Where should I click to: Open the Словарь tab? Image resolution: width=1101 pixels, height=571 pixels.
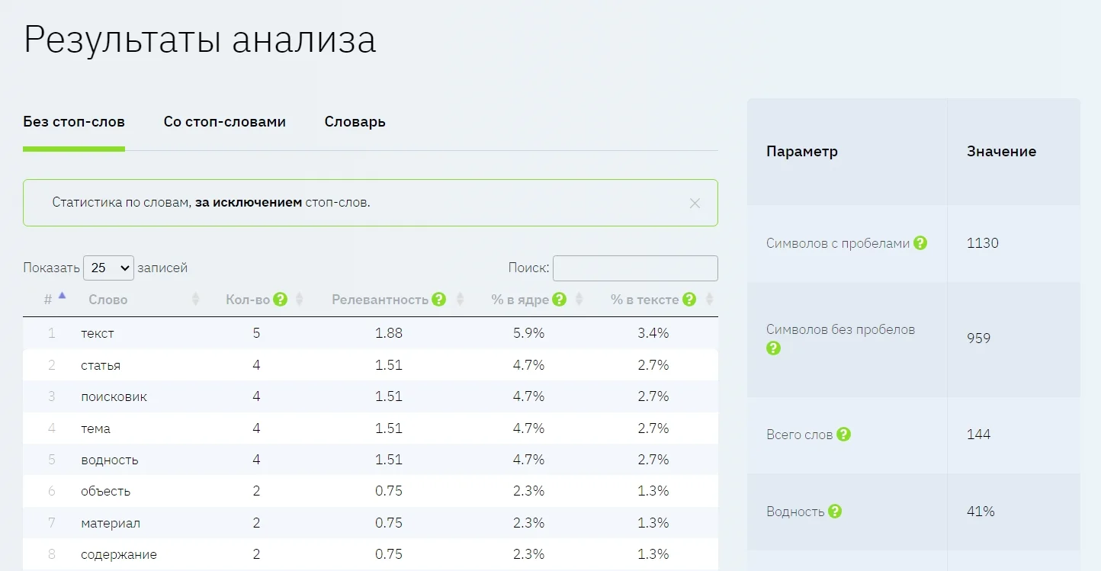click(355, 122)
